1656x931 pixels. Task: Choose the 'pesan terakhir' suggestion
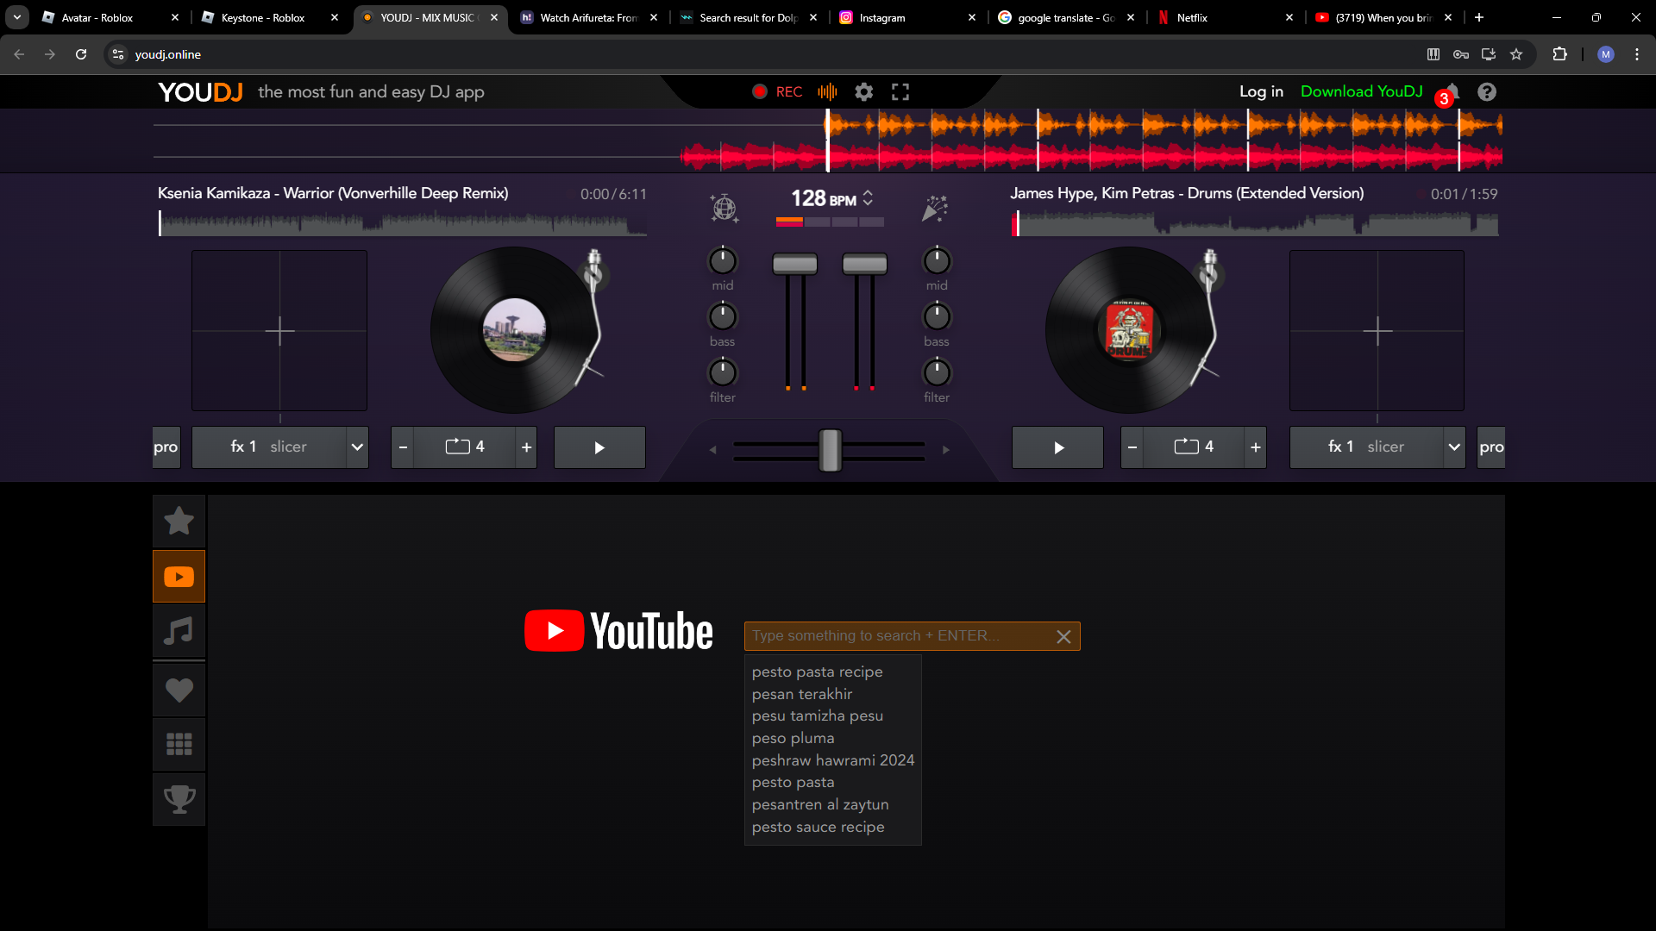click(x=801, y=694)
